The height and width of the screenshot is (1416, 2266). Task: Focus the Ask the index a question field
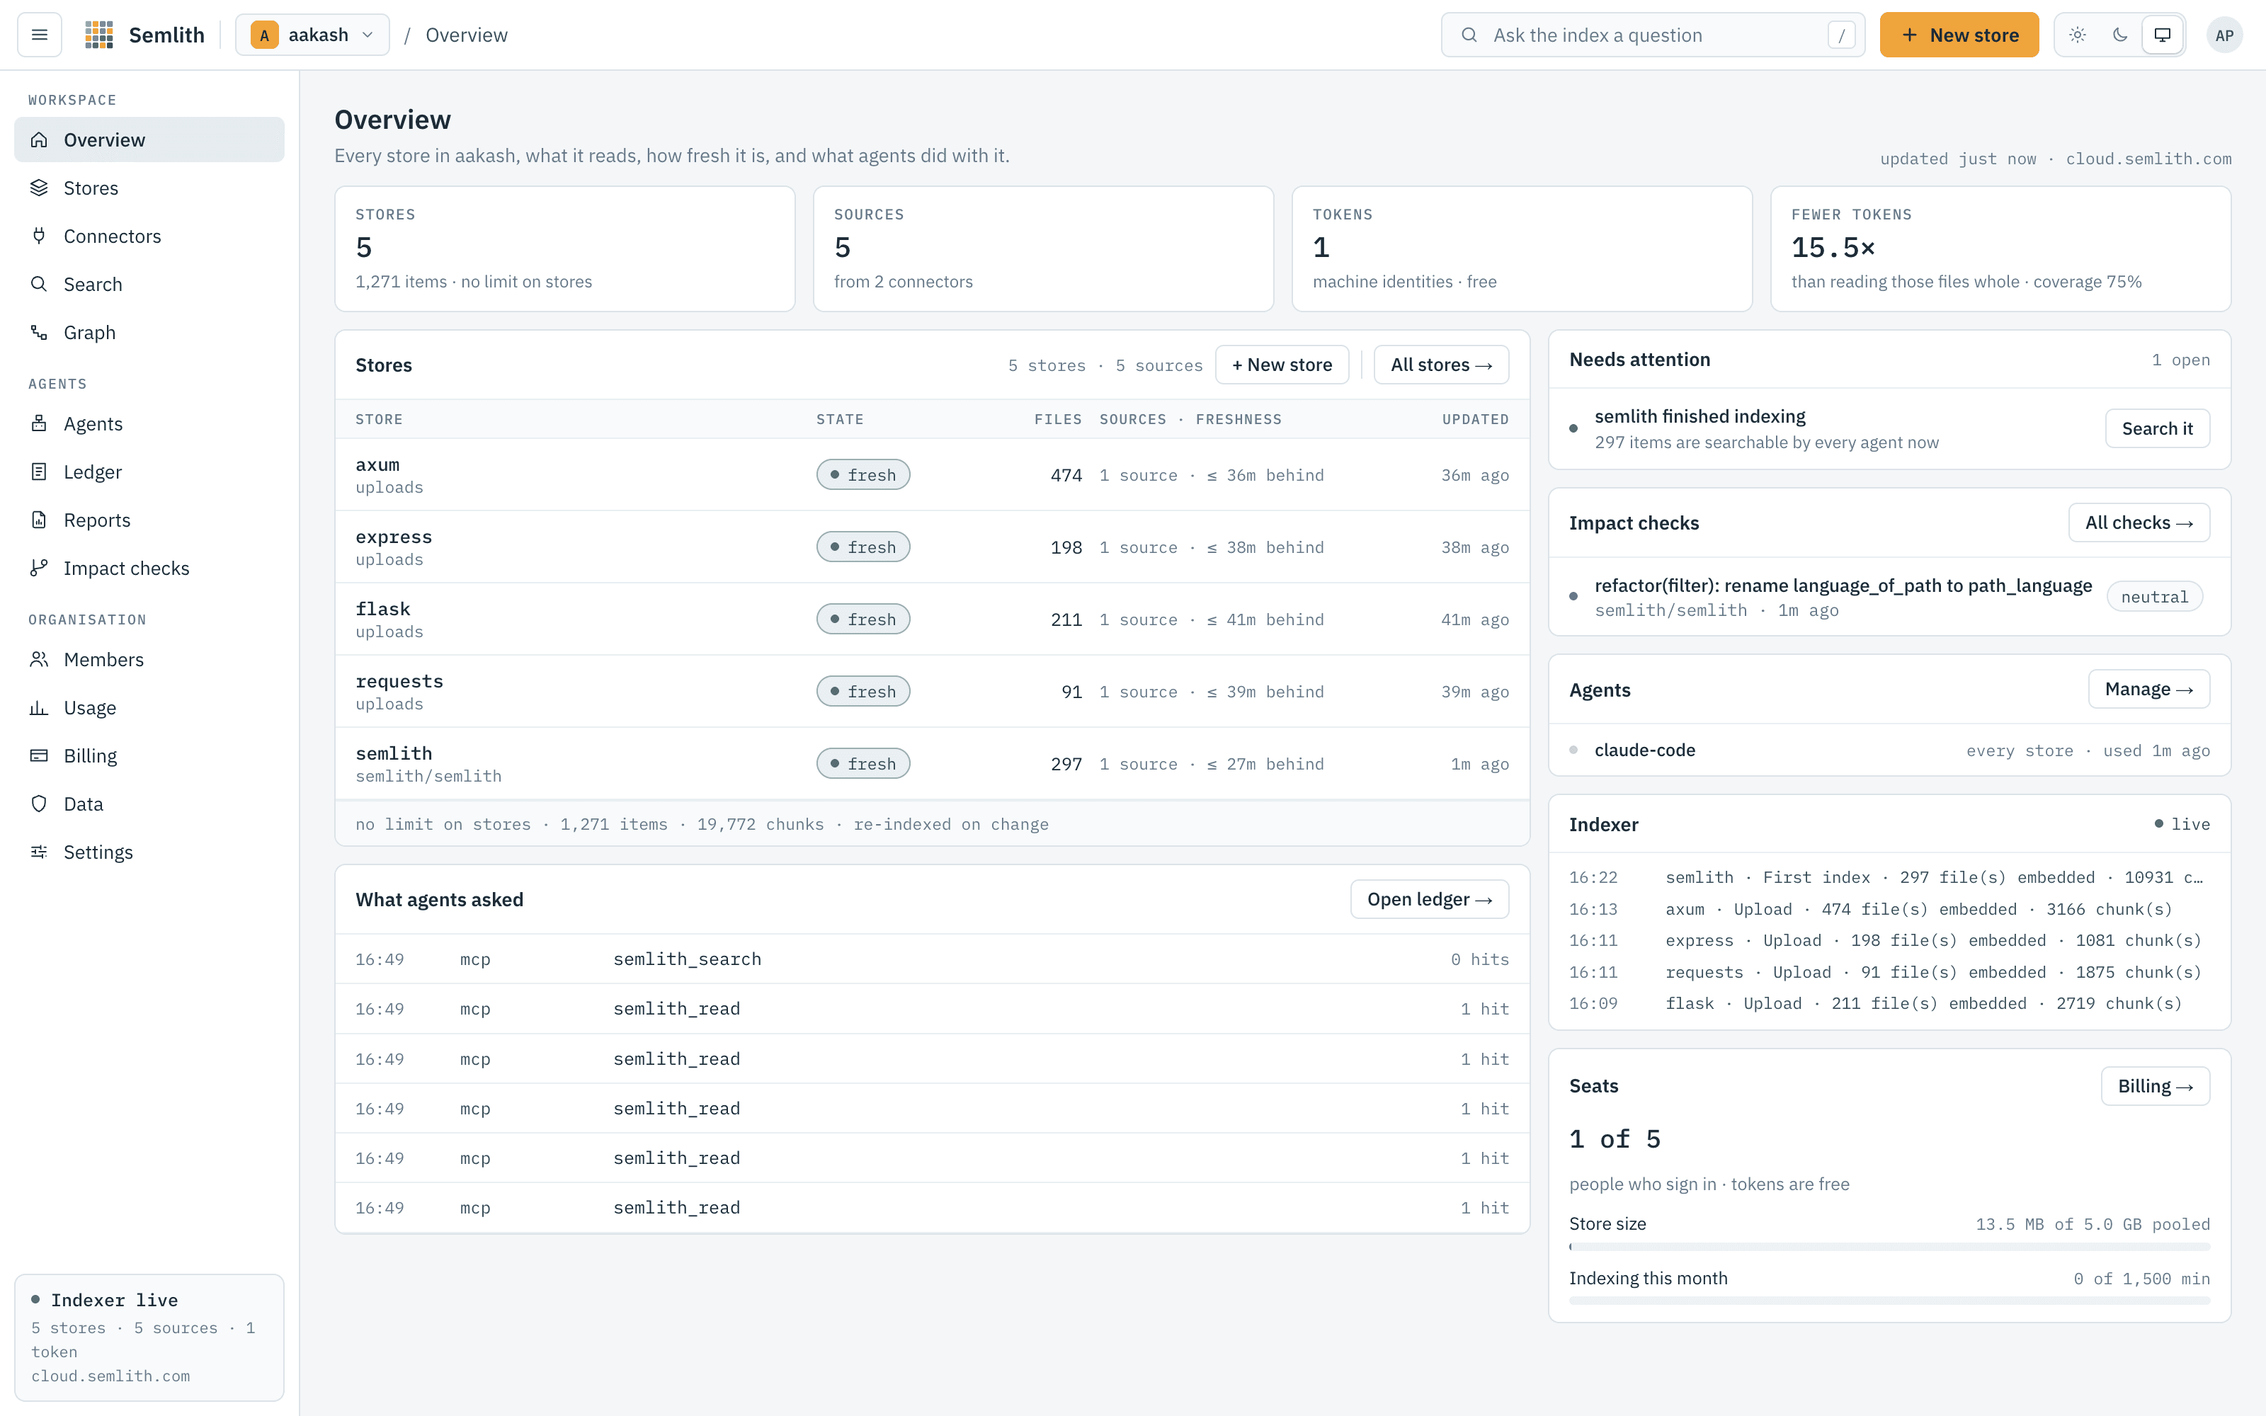tap(1653, 35)
